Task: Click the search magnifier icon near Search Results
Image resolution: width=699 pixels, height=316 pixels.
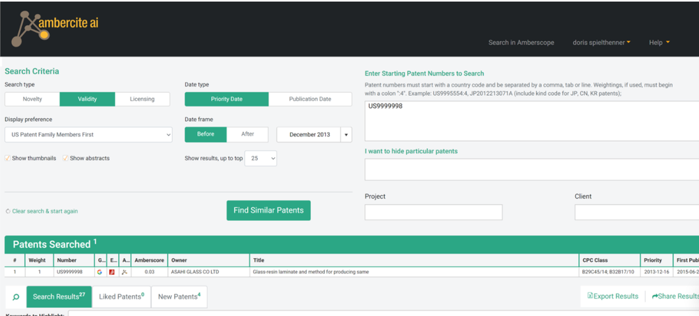Action: pyautogui.click(x=15, y=297)
